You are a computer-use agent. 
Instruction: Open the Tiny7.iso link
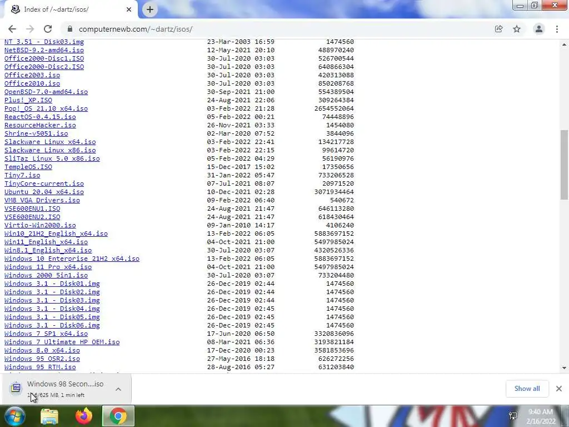[22, 175]
